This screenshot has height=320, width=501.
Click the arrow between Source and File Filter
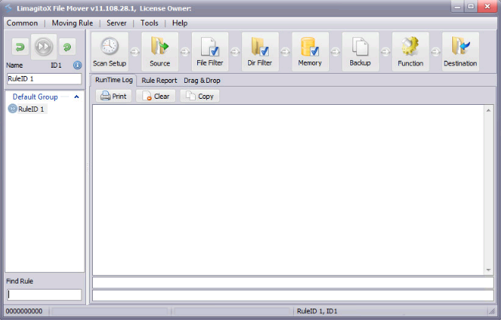point(185,52)
